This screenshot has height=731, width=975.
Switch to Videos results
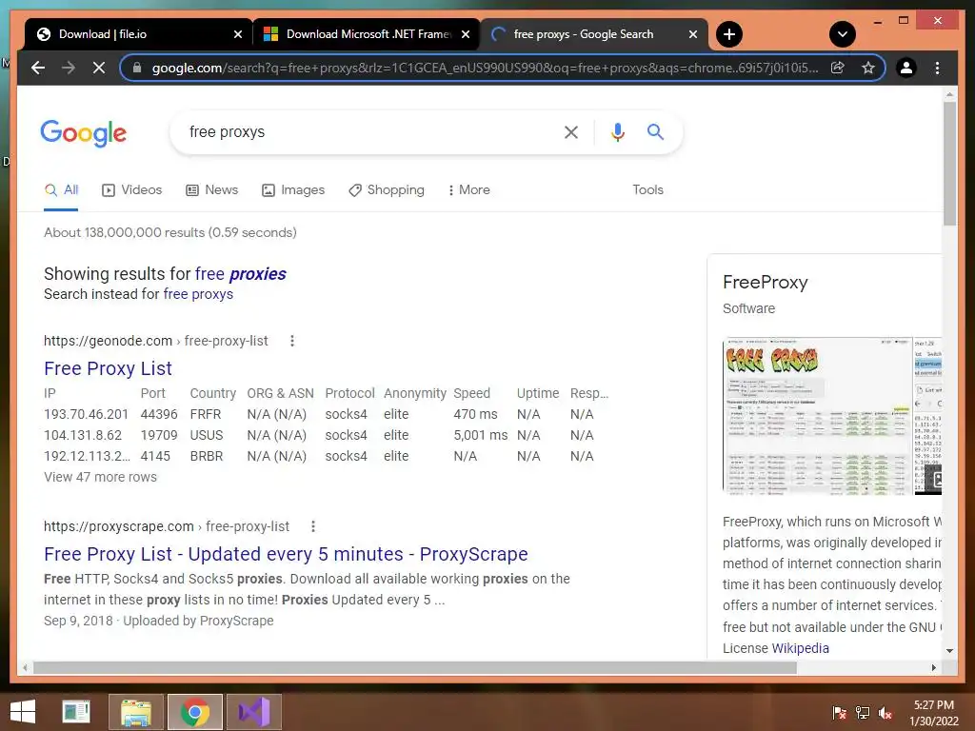131,190
